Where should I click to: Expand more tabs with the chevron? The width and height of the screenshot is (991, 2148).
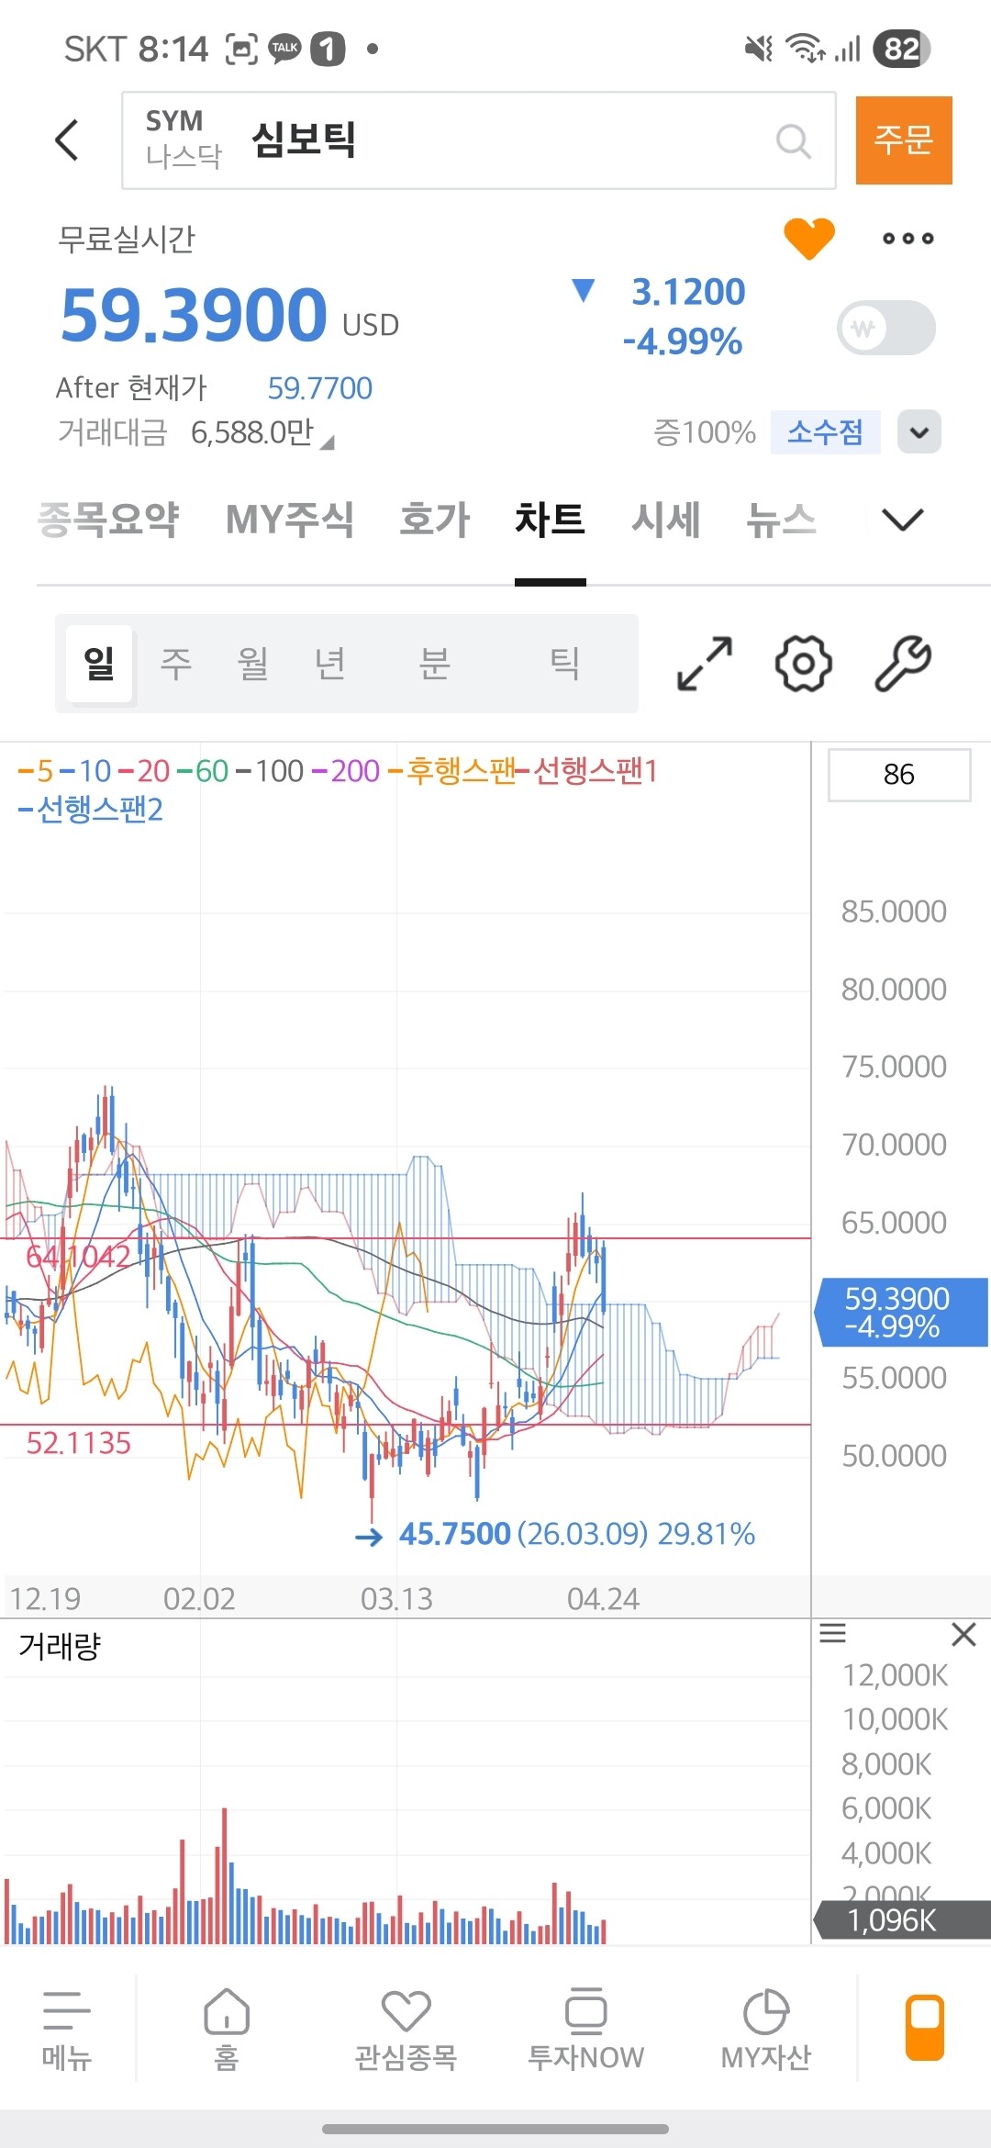(x=902, y=520)
